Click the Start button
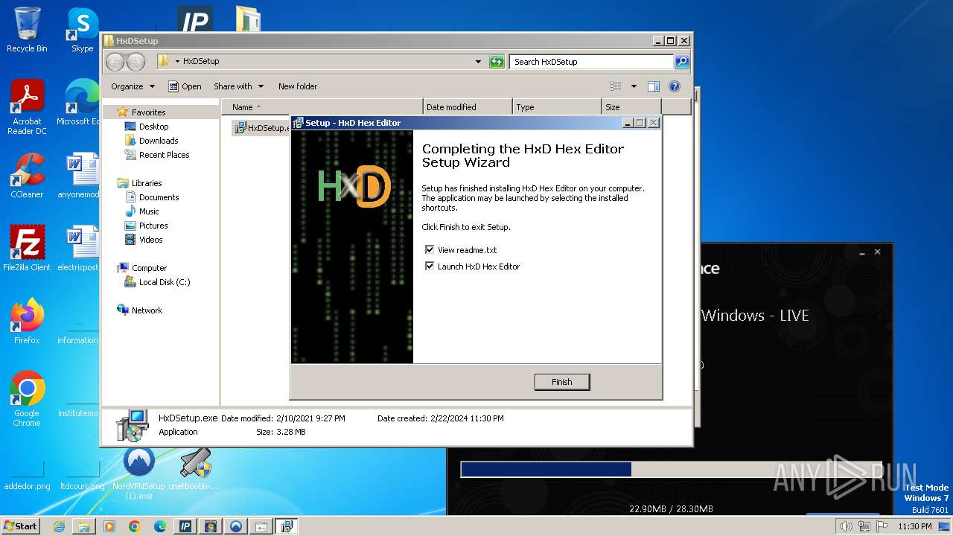 (x=21, y=526)
